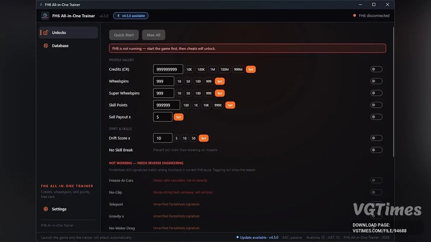The height and width of the screenshot is (242, 431).
Task: Click Set button for Credits
Action: click(x=251, y=69)
